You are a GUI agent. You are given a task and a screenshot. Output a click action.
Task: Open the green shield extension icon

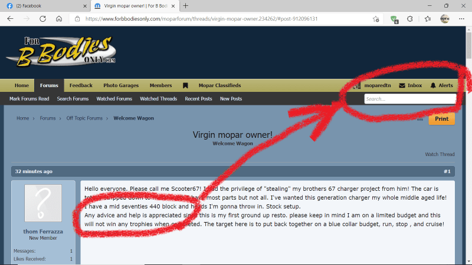(394, 19)
